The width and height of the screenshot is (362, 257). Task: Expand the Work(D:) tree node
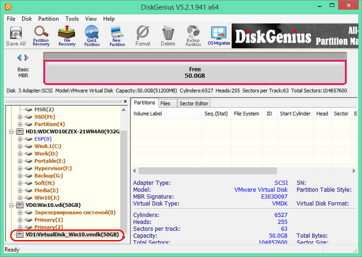tap(20, 154)
